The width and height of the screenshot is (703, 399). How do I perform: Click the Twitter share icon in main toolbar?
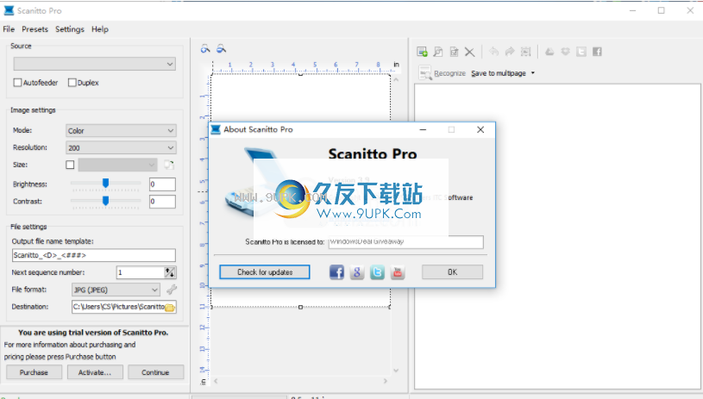[581, 52]
